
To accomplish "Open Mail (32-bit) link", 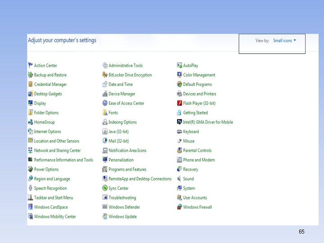I will [x=119, y=141].
